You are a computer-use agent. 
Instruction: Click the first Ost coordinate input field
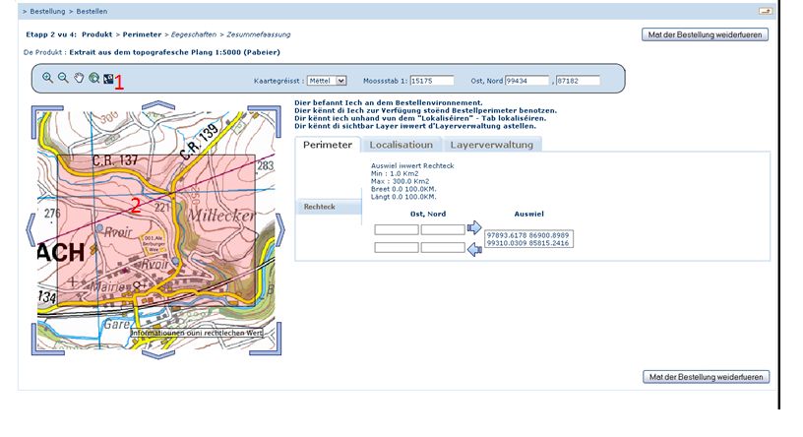(397, 229)
